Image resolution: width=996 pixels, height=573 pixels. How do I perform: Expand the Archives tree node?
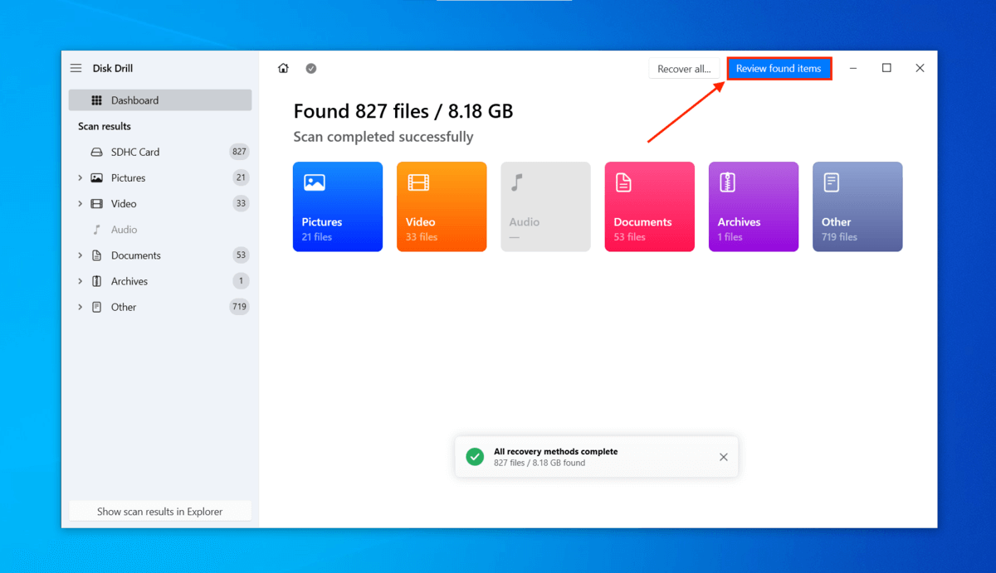pos(80,281)
